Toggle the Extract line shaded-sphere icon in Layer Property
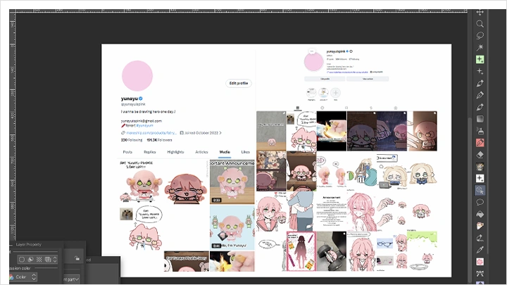This screenshot has width=507, height=285. 31,260
